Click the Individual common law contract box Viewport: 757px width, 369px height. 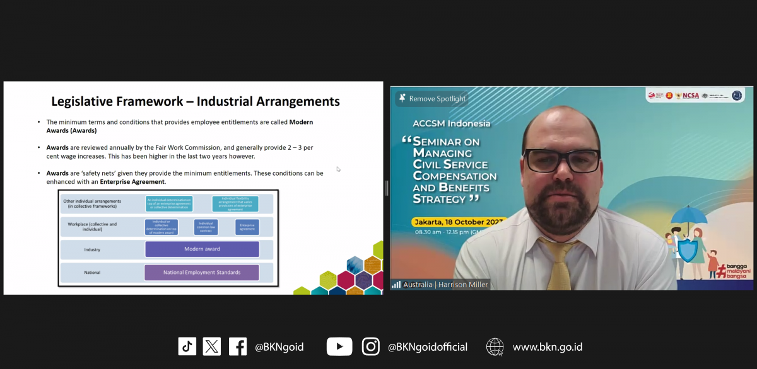206,227
